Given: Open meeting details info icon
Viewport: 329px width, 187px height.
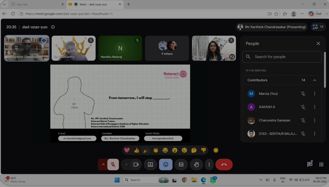Looking at the screenshot, I should (x=53, y=27).
